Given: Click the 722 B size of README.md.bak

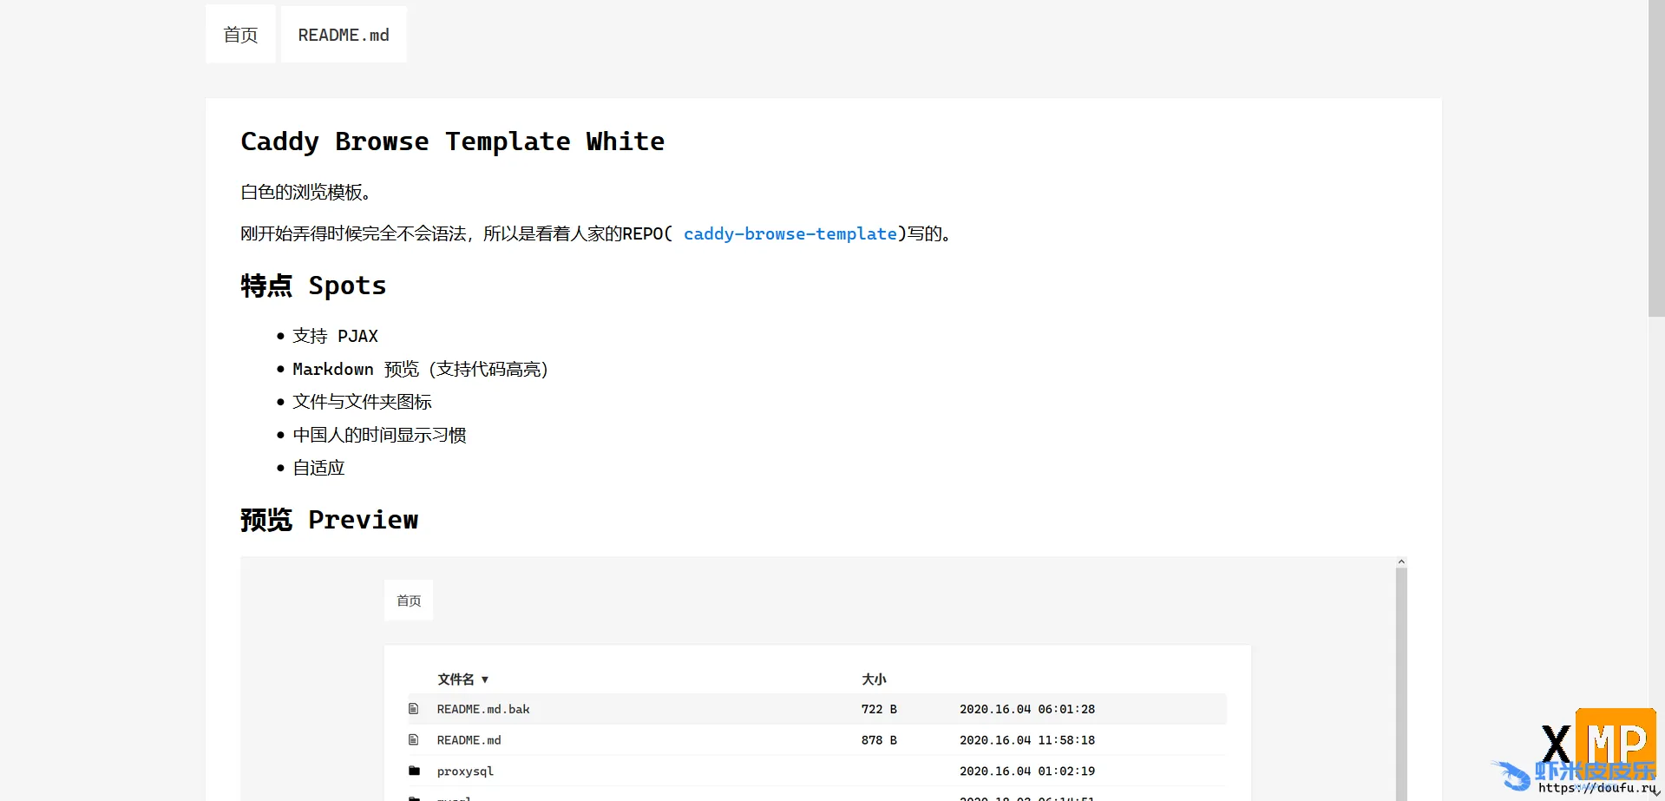Looking at the screenshot, I should click(879, 709).
